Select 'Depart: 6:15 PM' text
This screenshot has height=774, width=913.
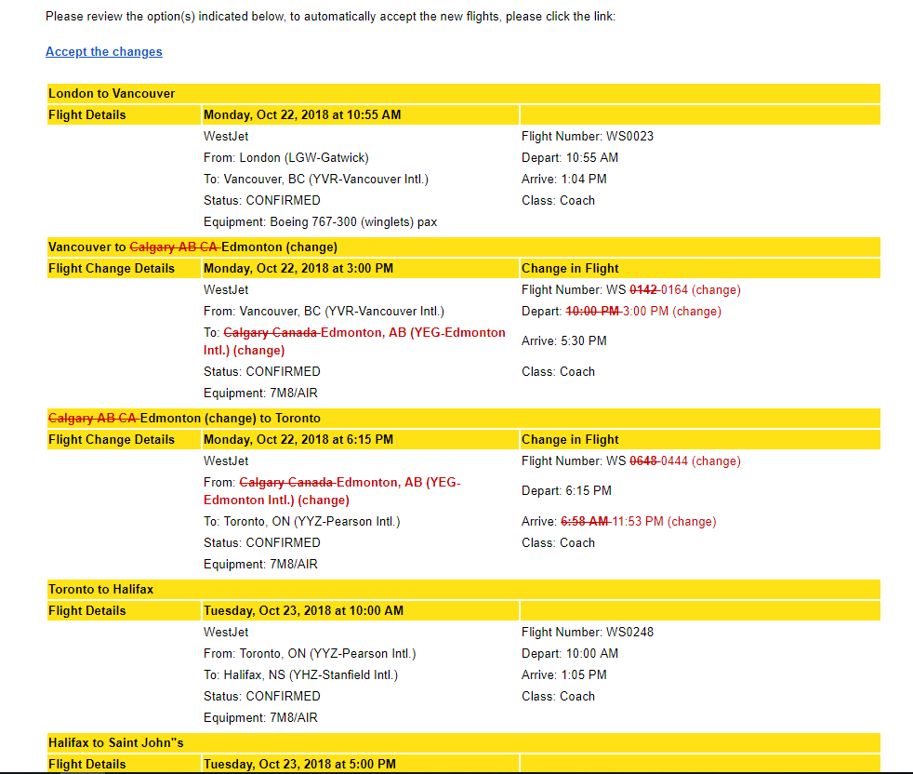(x=566, y=491)
